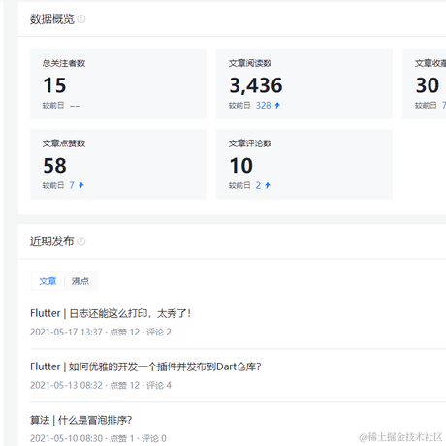The height and width of the screenshot is (446, 446).
Task: Open article Flutter | 日志还能这么打印,太秀了!
Action: 111,313
